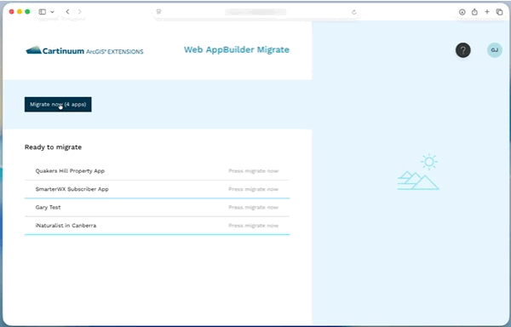The width and height of the screenshot is (511, 327).
Task: Click the page settings icon in address bar
Action: 158,12
